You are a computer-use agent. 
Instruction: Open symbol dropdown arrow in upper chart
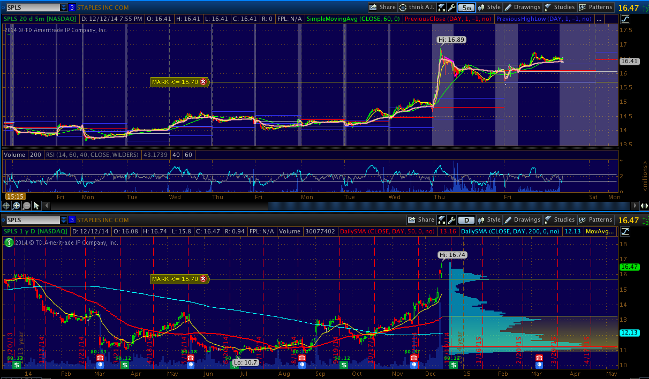(64, 7)
